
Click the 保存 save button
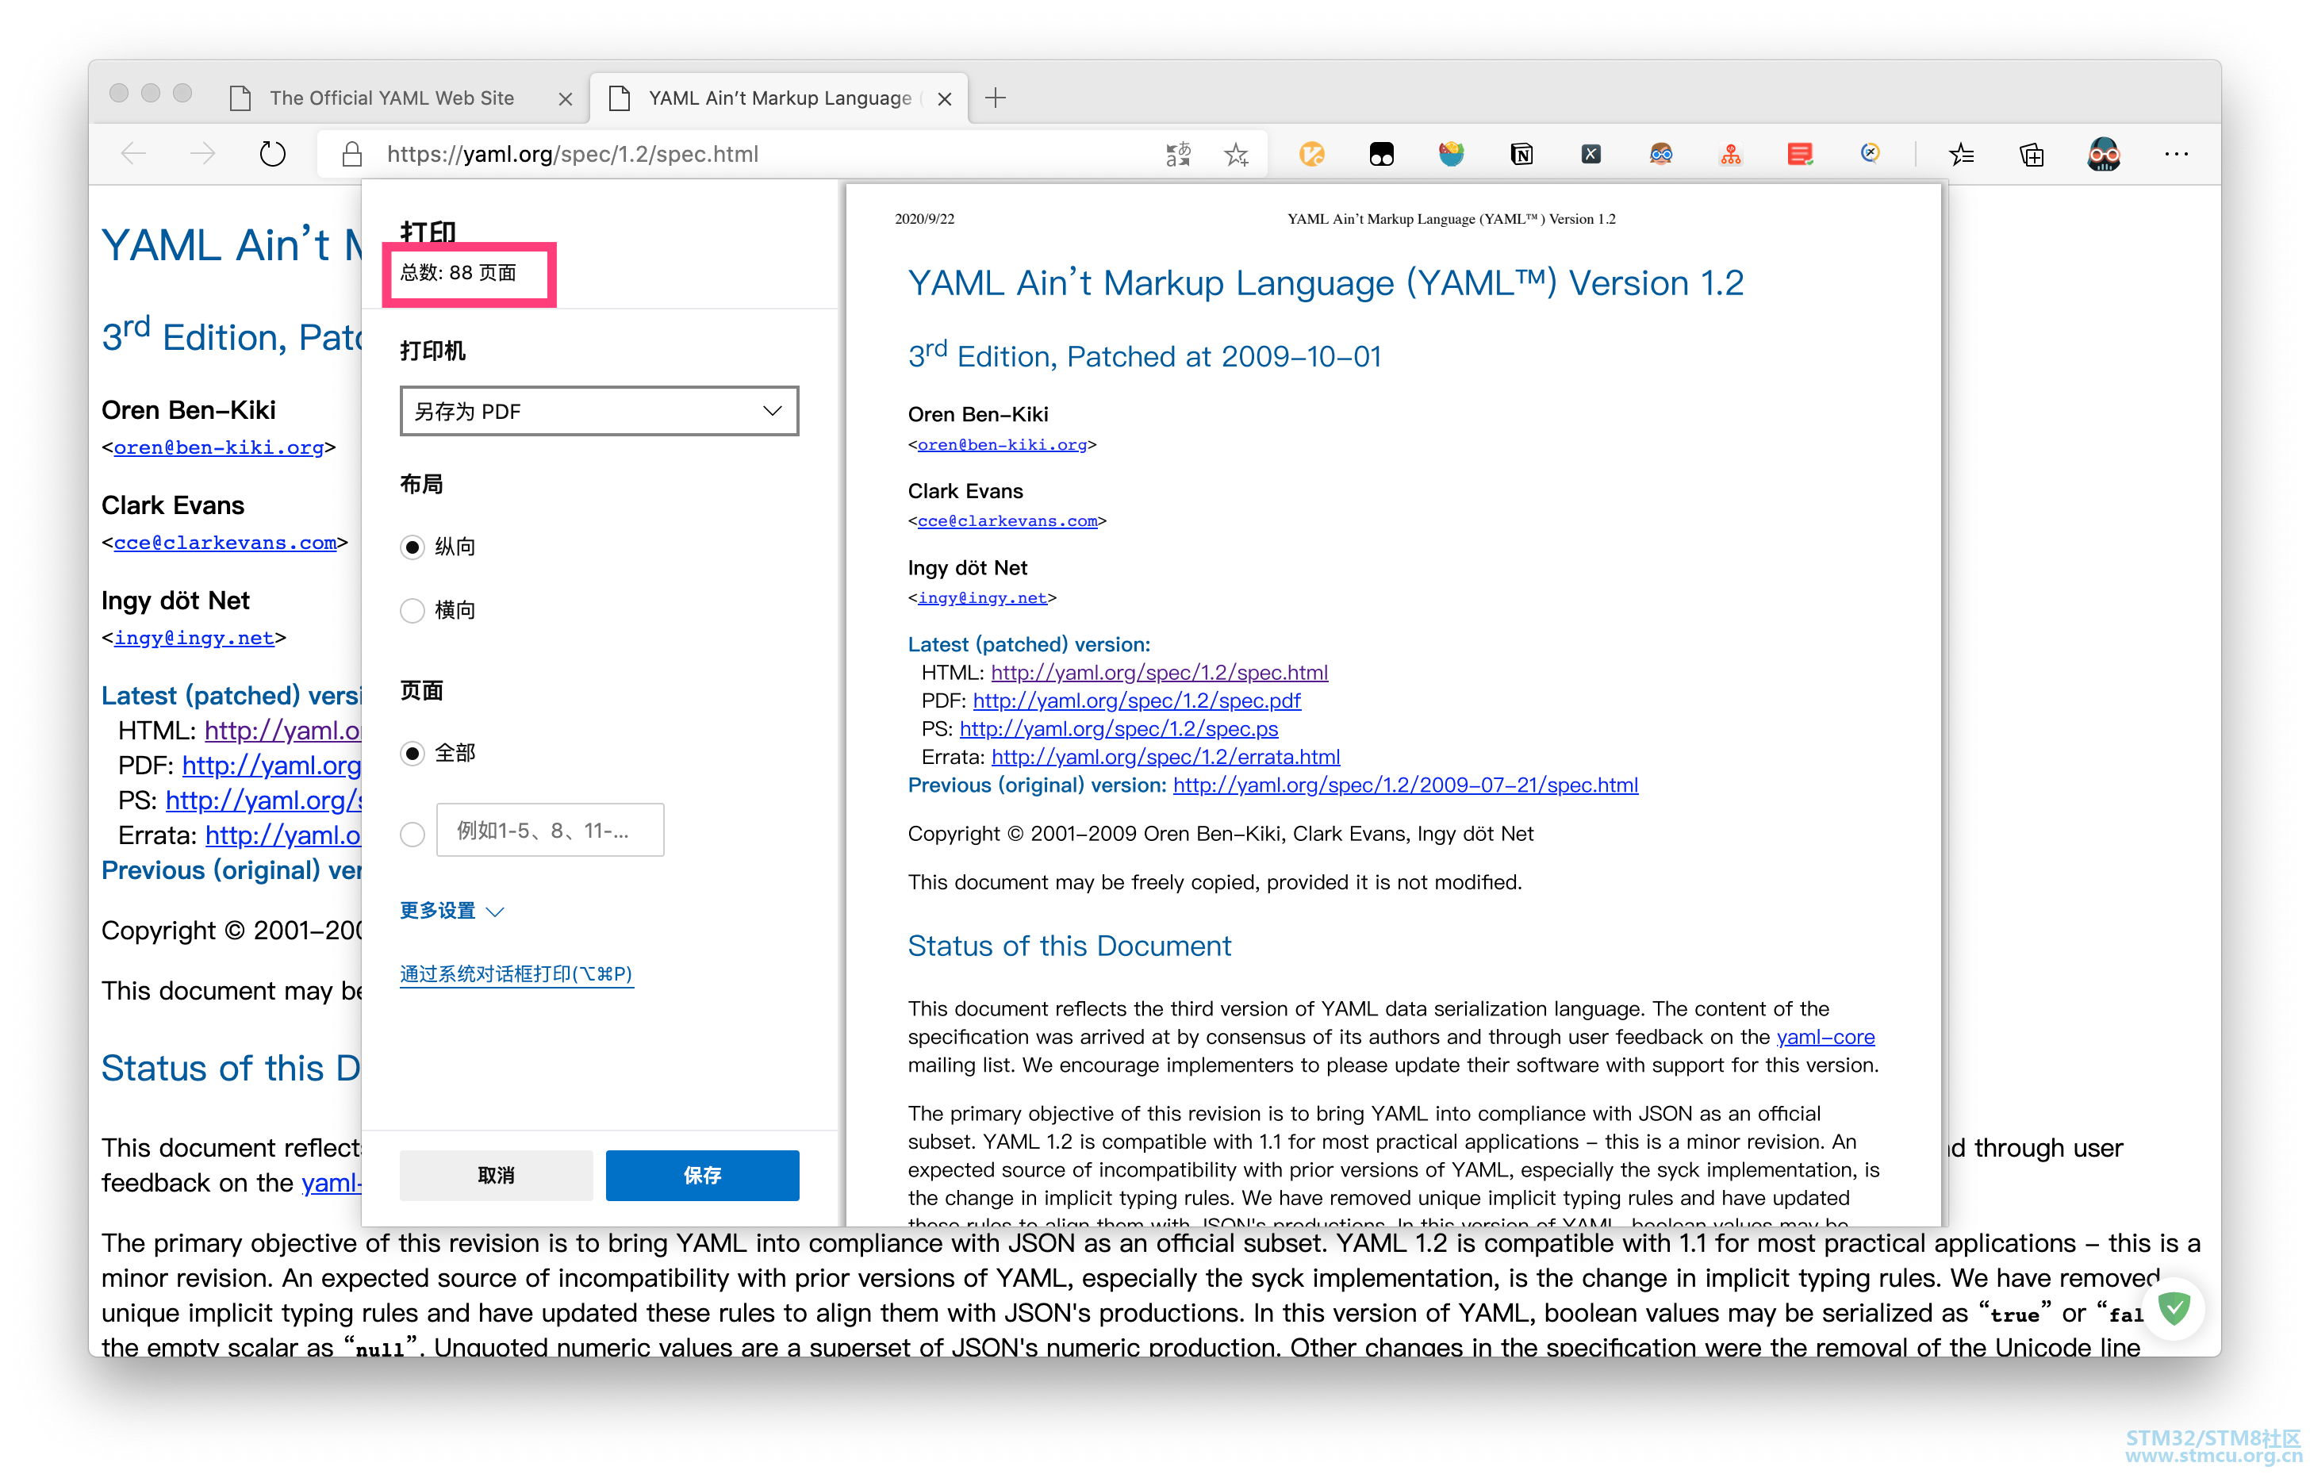tap(702, 1176)
